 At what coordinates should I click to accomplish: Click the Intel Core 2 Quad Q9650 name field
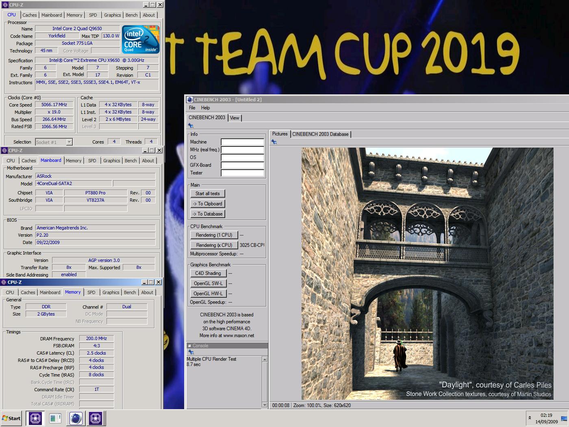click(x=77, y=28)
